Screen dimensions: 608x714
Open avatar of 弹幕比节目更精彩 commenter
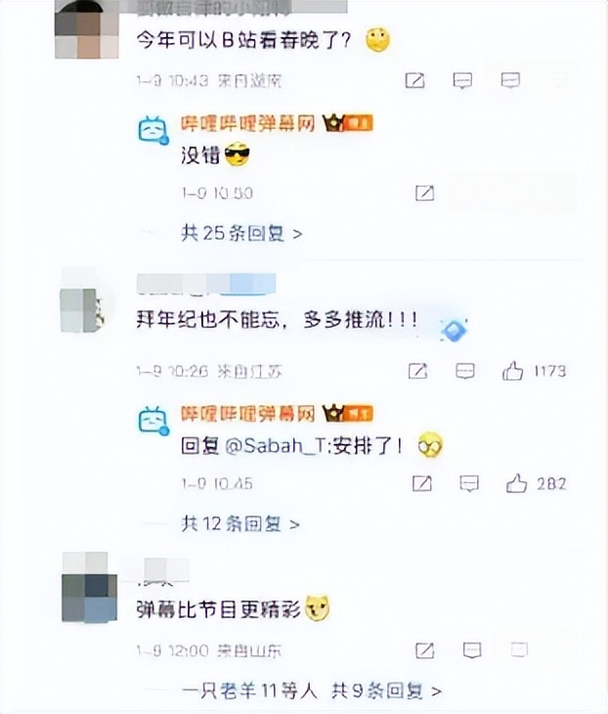click(x=89, y=588)
